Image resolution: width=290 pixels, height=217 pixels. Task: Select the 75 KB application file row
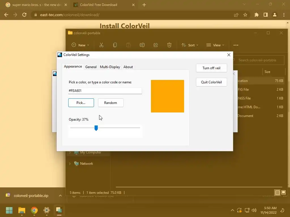click(261, 81)
